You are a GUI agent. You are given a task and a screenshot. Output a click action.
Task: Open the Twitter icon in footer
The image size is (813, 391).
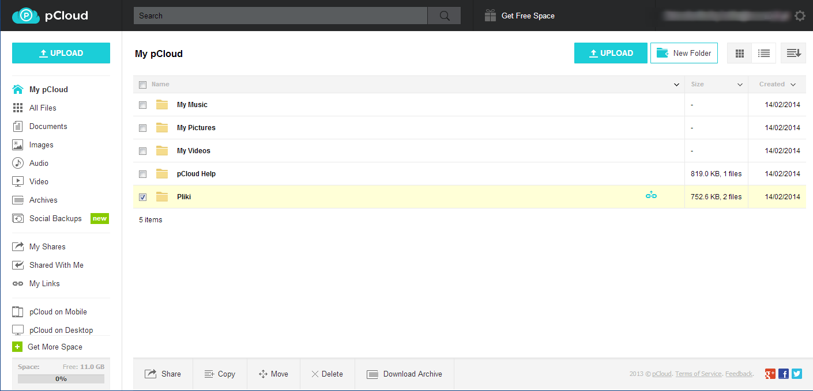point(797,374)
